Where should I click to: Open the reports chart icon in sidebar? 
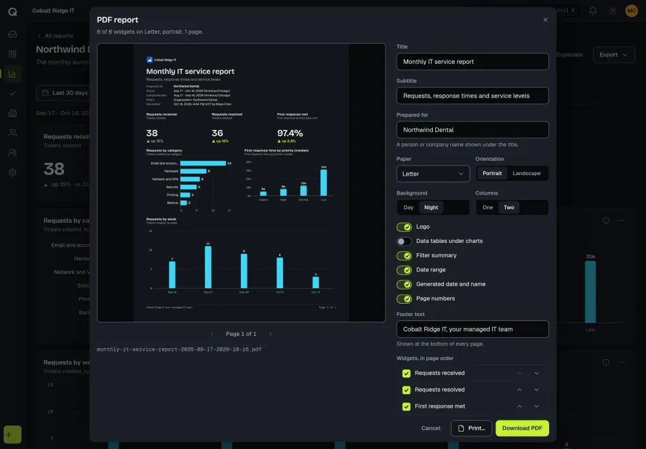coord(12,74)
